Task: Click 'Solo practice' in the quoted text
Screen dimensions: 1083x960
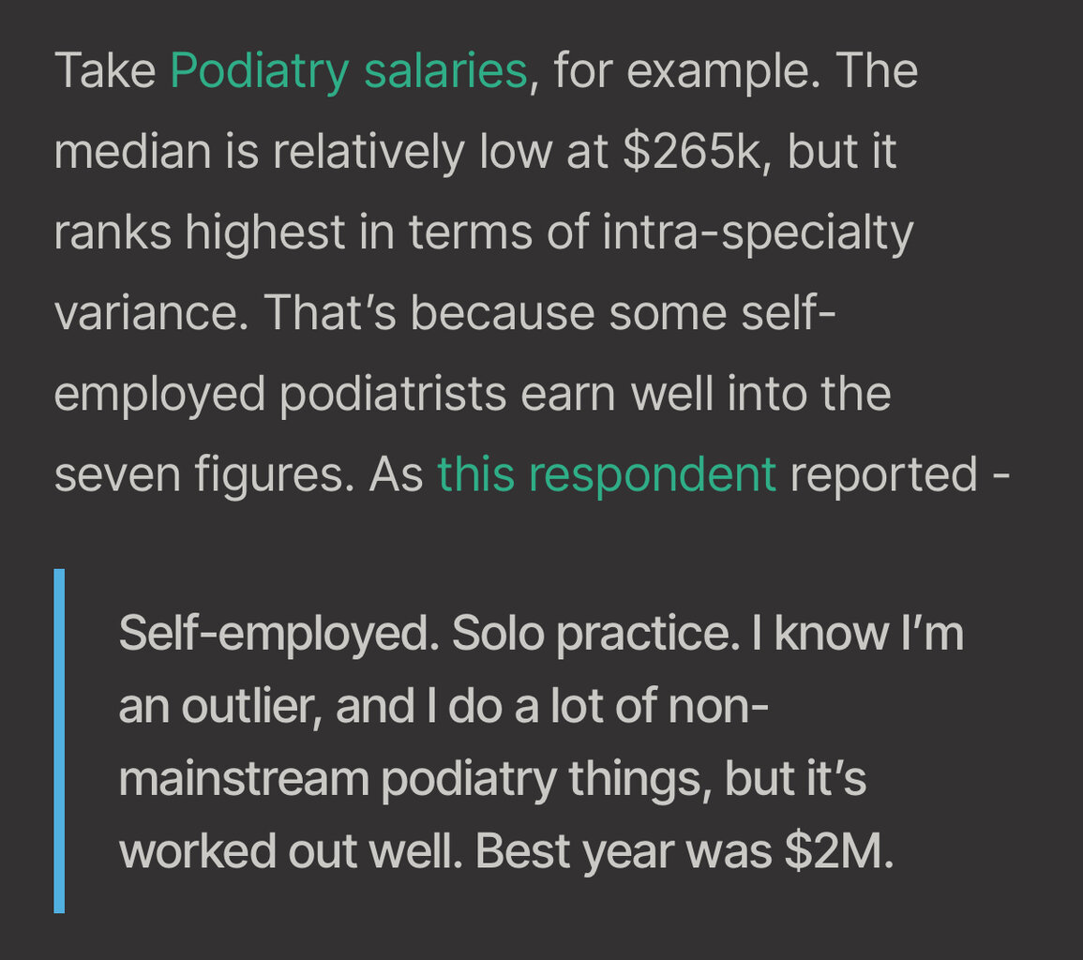Action: pos(595,634)
